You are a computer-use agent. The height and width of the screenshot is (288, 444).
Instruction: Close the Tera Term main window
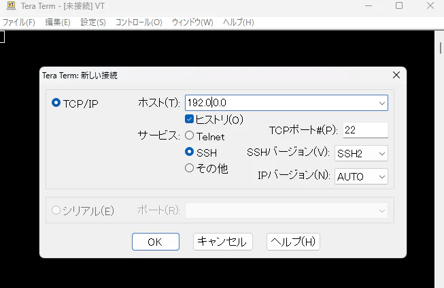coord(430,5)
